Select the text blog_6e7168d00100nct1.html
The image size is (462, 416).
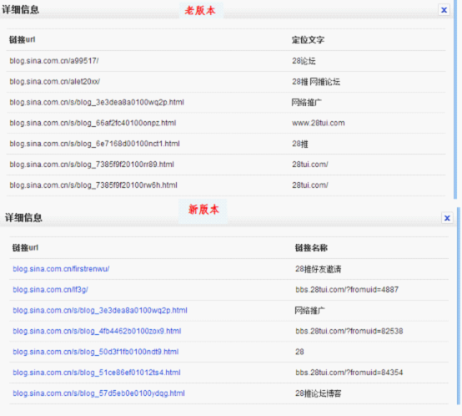click(x=94, y=144)
